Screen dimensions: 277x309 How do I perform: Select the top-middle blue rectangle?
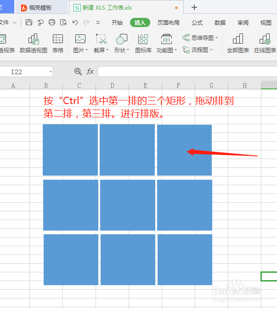[127, 150]
